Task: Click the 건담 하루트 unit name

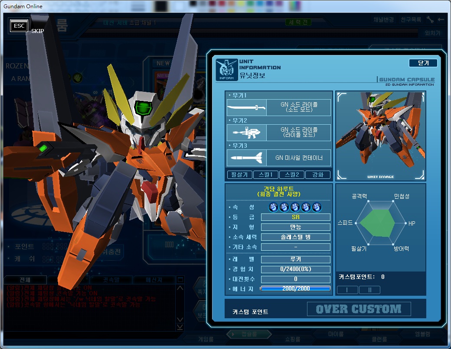Action: (278, 191)
